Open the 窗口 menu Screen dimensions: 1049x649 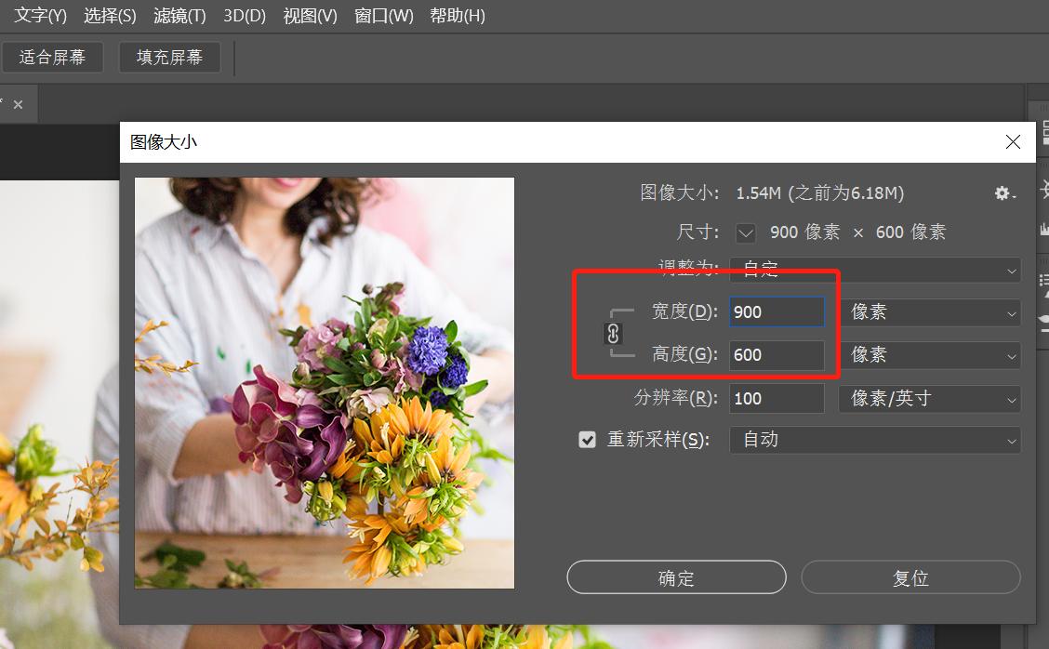(x=383, y=15)
